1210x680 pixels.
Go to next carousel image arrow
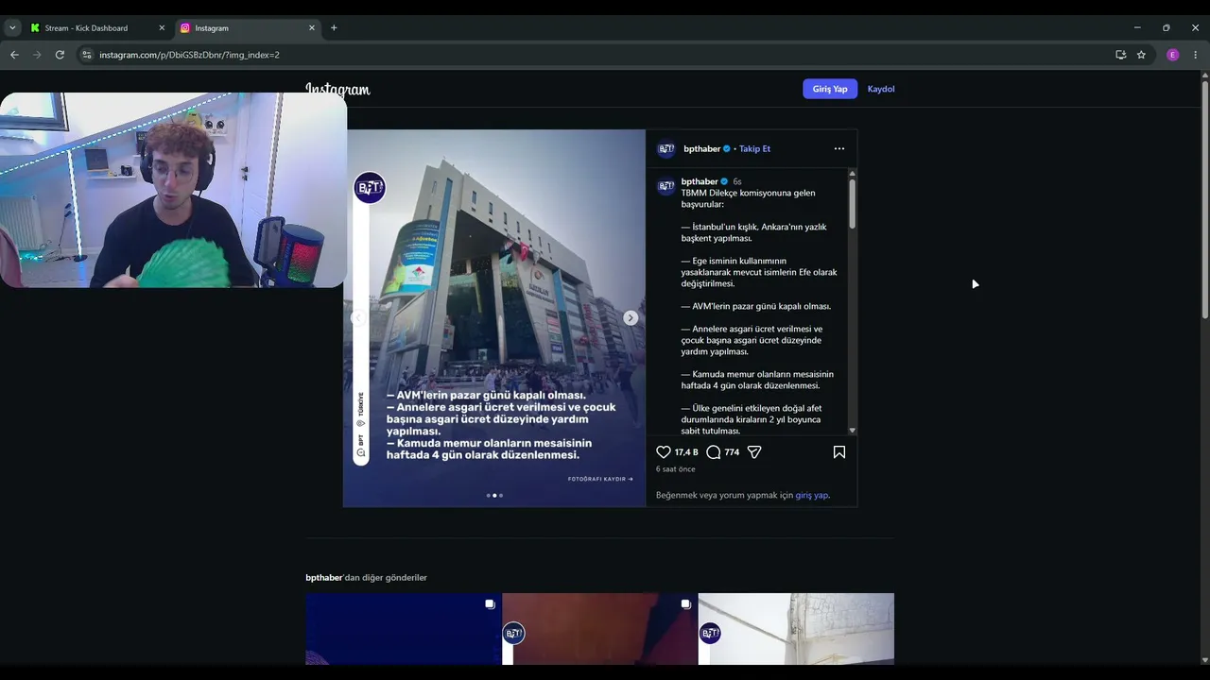[631, 318]
